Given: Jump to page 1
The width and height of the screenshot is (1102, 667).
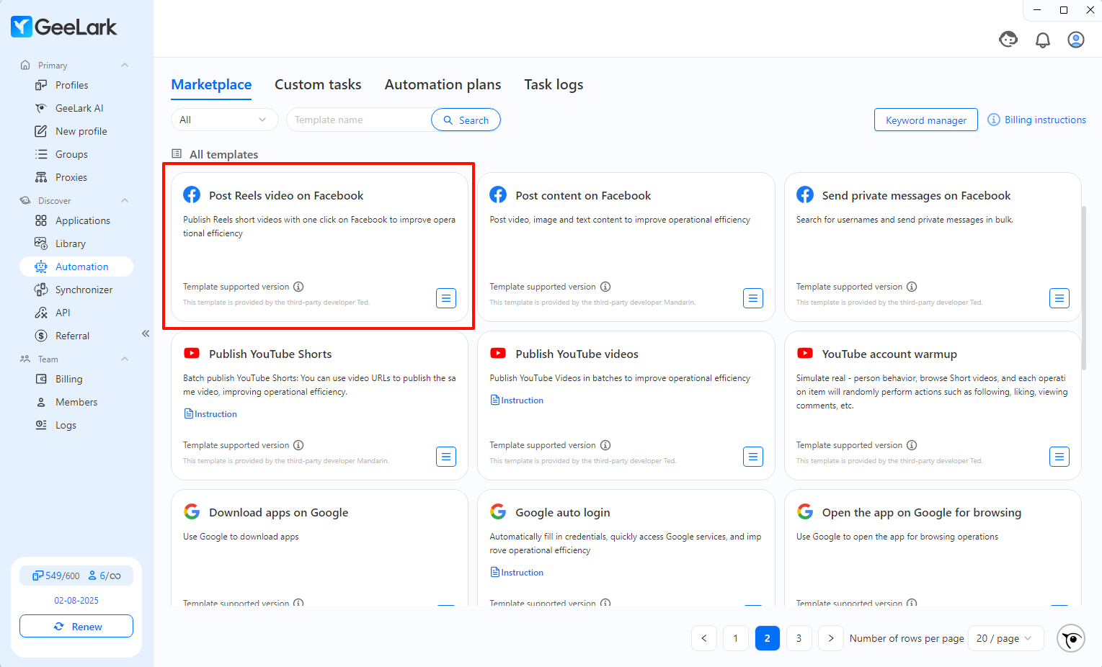Looking at the screenshot, I should click(x=736, y=638).
